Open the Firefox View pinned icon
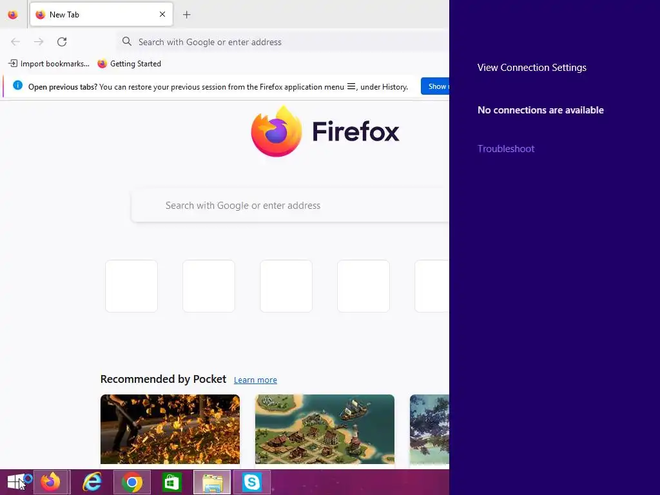This screenshot has height=495, width=660. (x=13, y=15)
